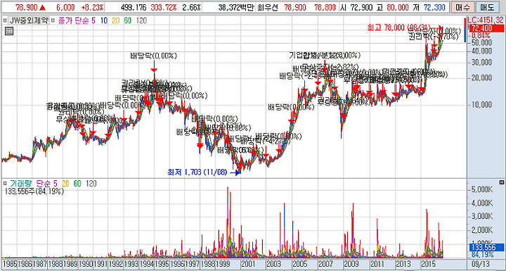Click the best bid price 78,800
Viewport: 506px width, 271px height.
pyautogui.click(x=325, y=7)
